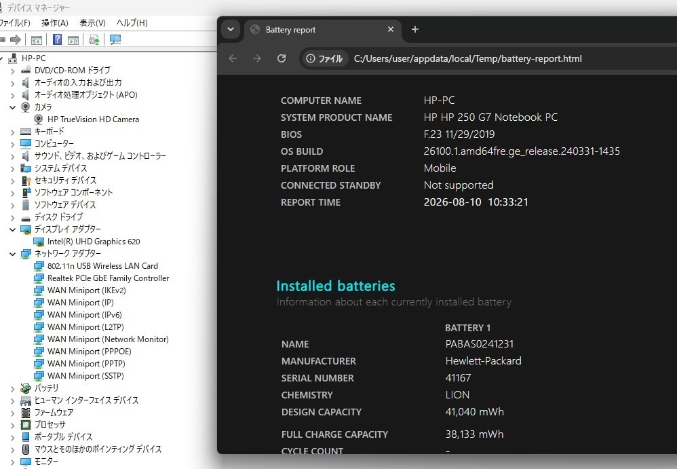Click the browser forward arrow button
This screenshot has width=677, height=469.
tap(257, 58)
